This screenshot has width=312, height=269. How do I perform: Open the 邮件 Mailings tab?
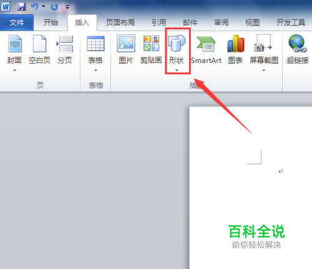(190, 22)
